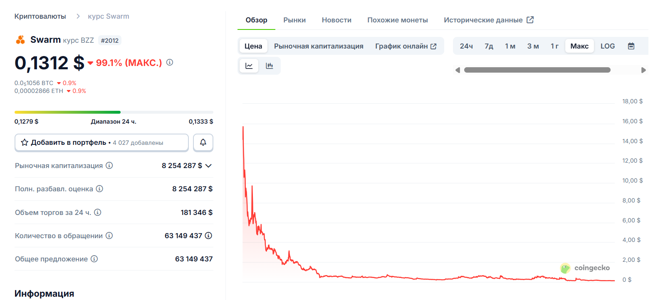This screenshot has height=300, width=658.
Task: Click the 24h range progress bar
Action: 114,112
